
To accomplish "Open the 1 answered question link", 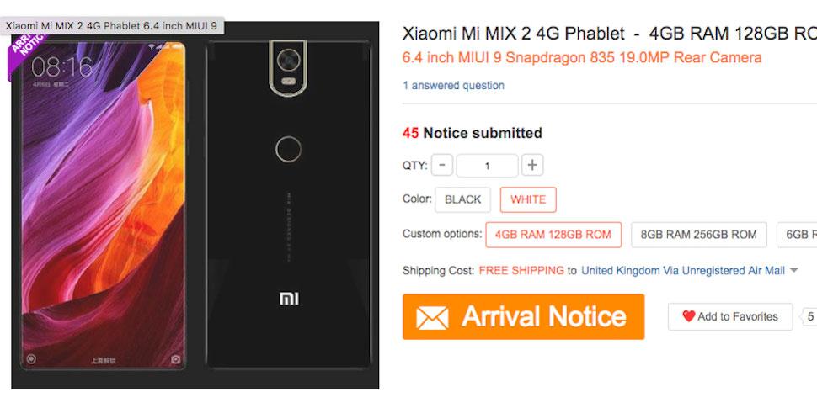I will tap(453, 85).
